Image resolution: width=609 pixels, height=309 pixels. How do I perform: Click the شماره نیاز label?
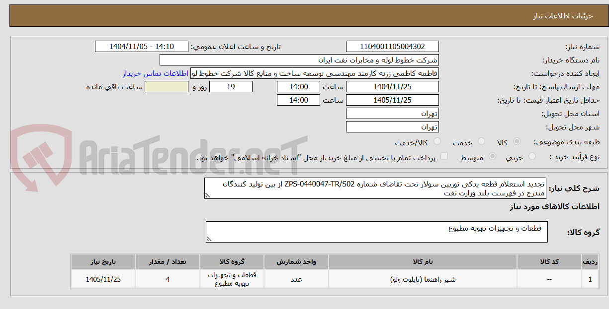[582, 47]
